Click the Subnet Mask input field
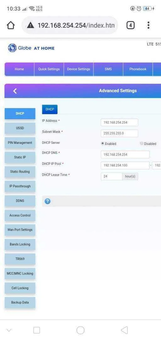 click(119, 133)
